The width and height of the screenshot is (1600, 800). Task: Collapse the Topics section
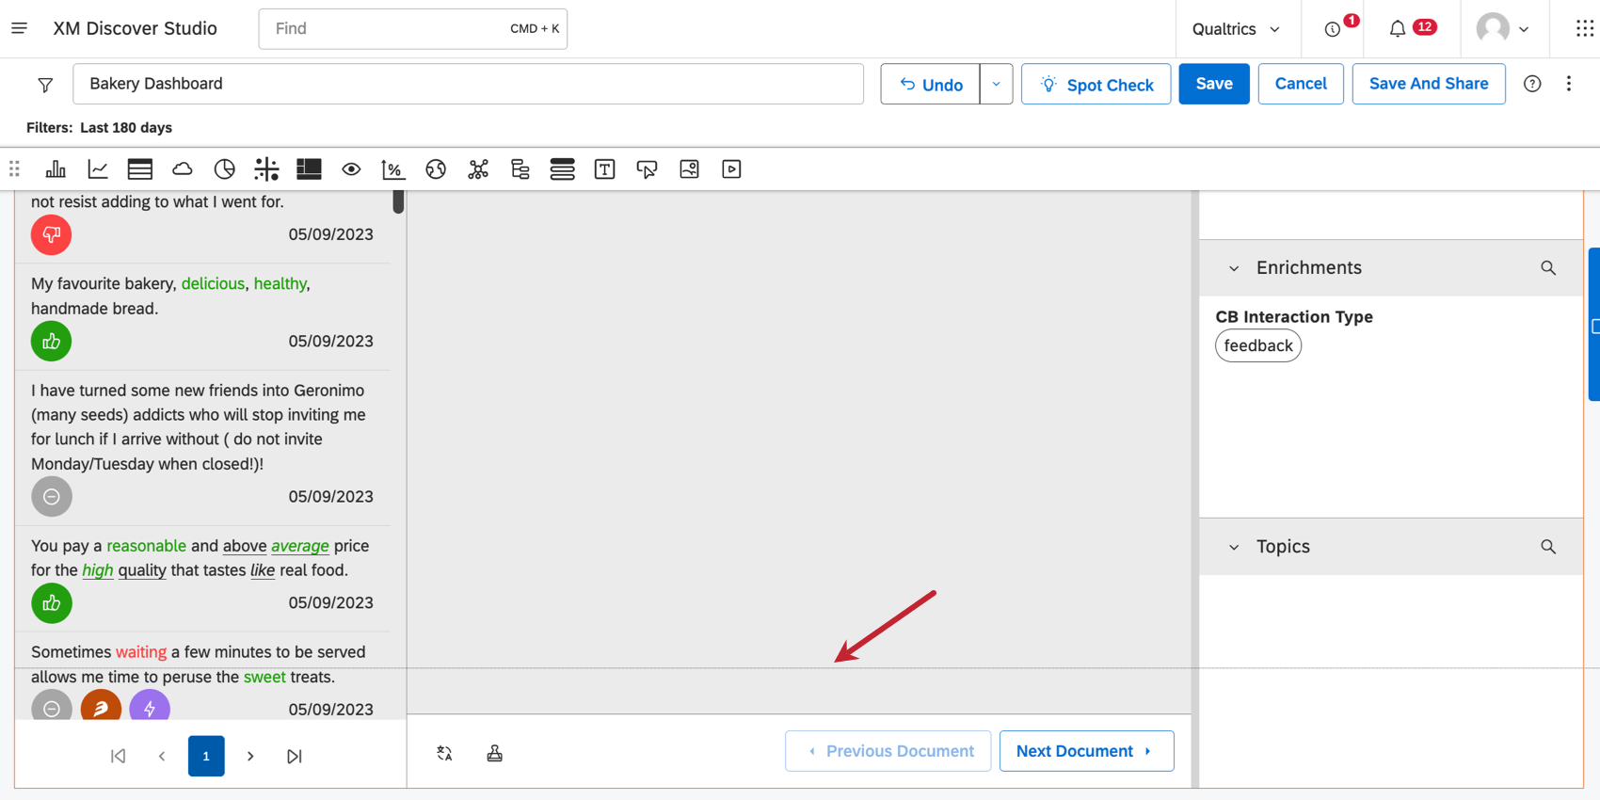pos(1234,547)
